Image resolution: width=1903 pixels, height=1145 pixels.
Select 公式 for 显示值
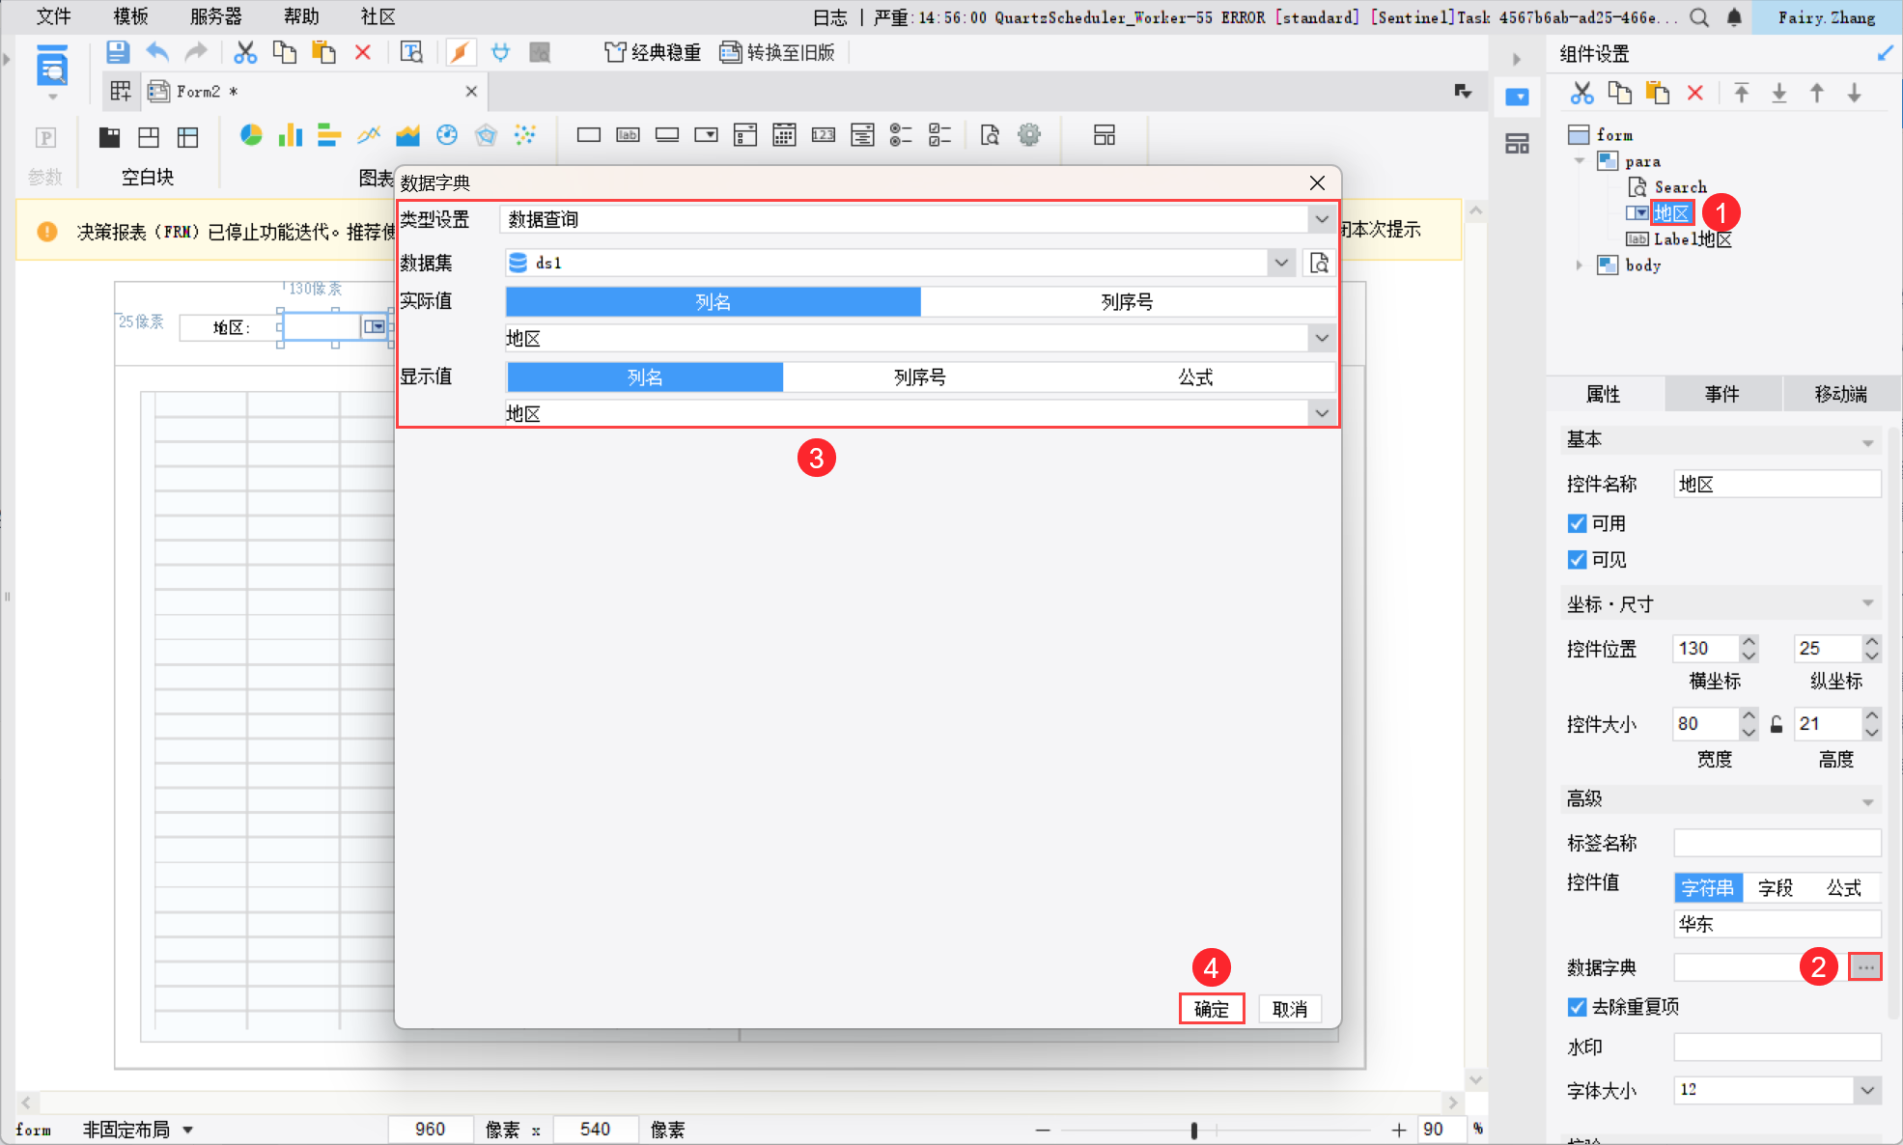[1196, 377]
